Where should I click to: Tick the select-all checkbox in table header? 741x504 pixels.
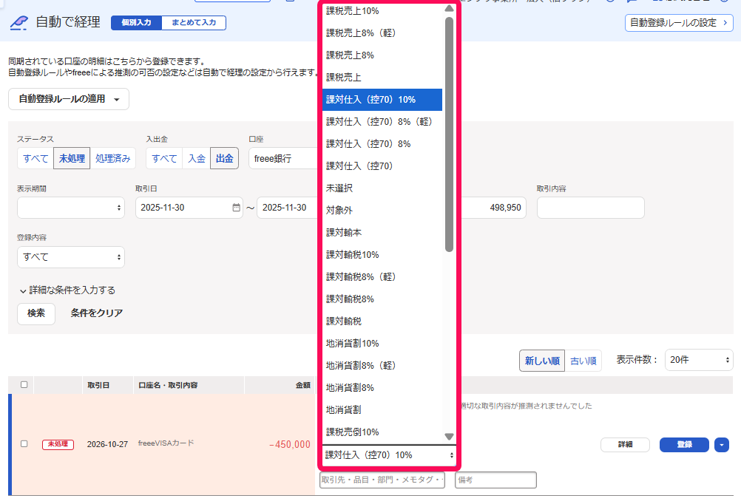coord(24,384)
